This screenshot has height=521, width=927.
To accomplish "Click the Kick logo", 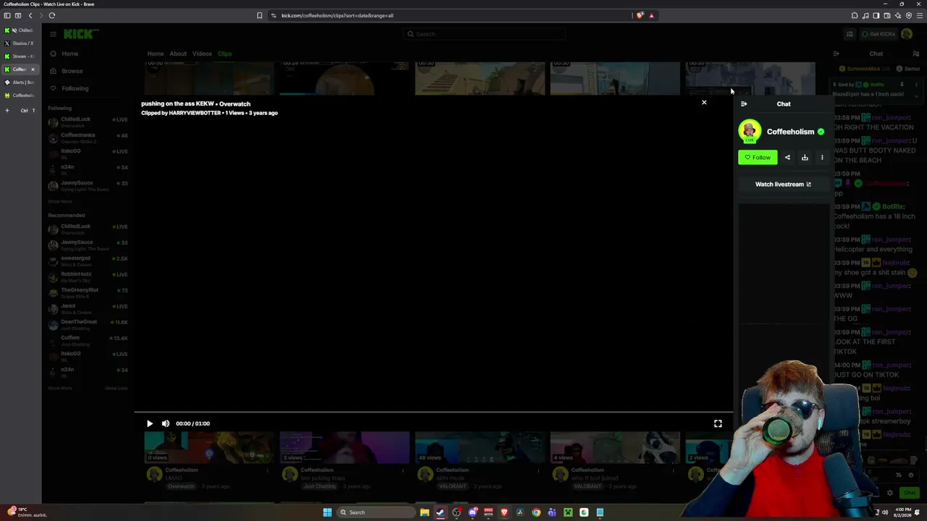I will coord(77,34).
